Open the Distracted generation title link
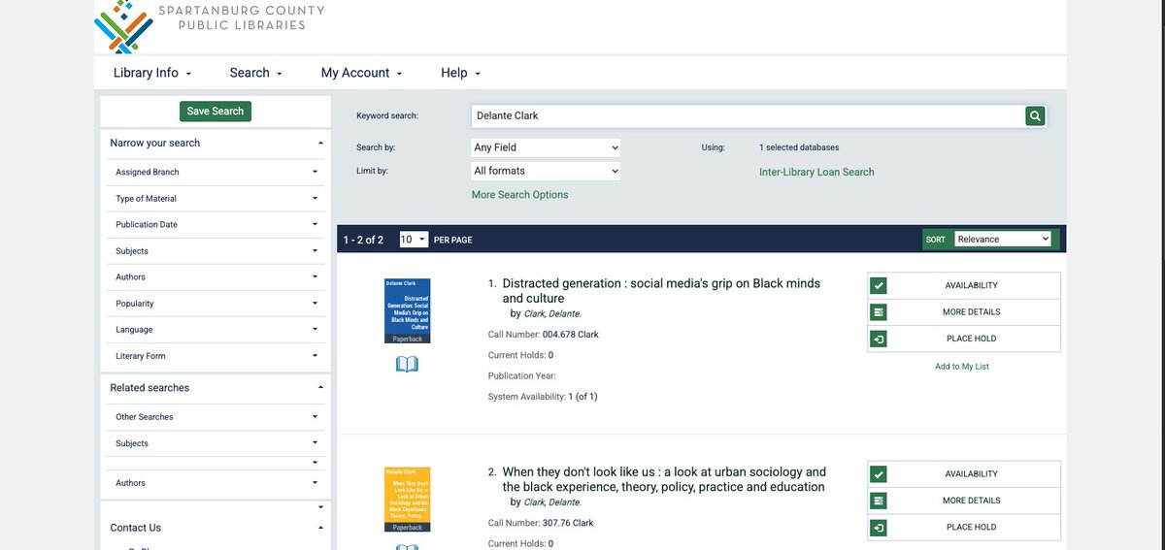The image size is (1165, 550). (661, 291)
